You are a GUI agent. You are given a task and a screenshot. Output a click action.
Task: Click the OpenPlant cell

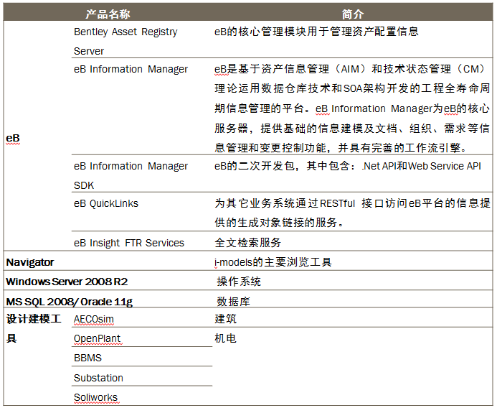pyautogui.click(x=98, y=338)
